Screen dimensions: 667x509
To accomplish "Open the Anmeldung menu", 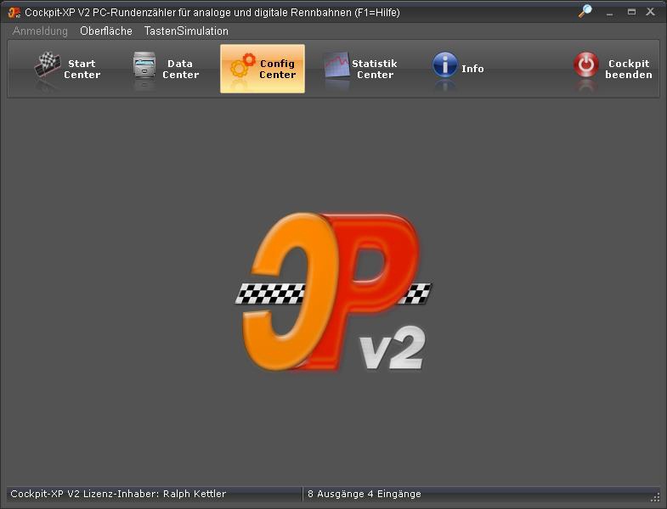I will click(x=40, y=31).
